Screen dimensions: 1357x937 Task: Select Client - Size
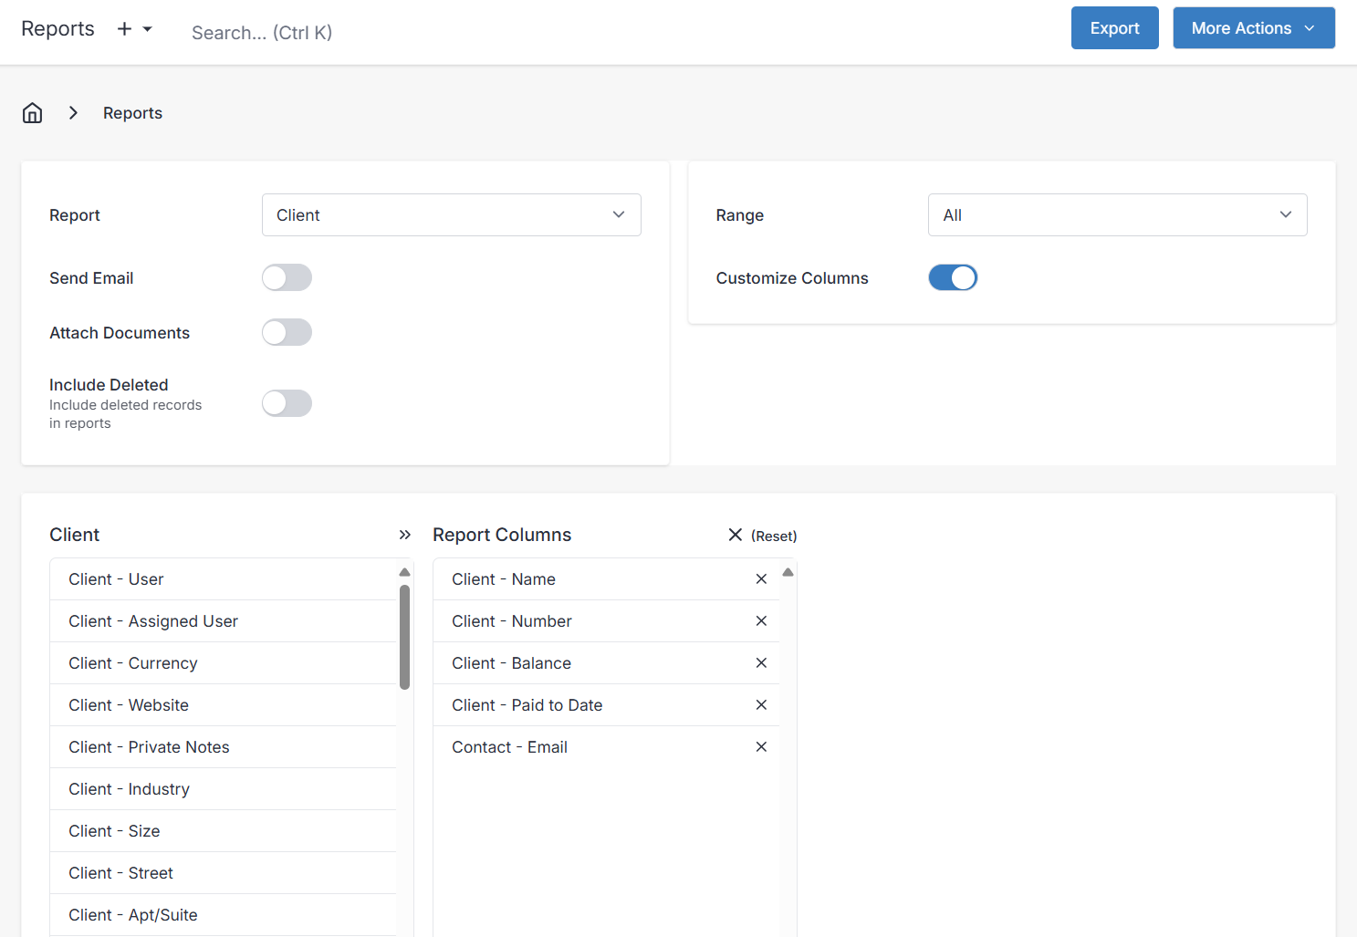pyautogui.click(x=224, y=831)
